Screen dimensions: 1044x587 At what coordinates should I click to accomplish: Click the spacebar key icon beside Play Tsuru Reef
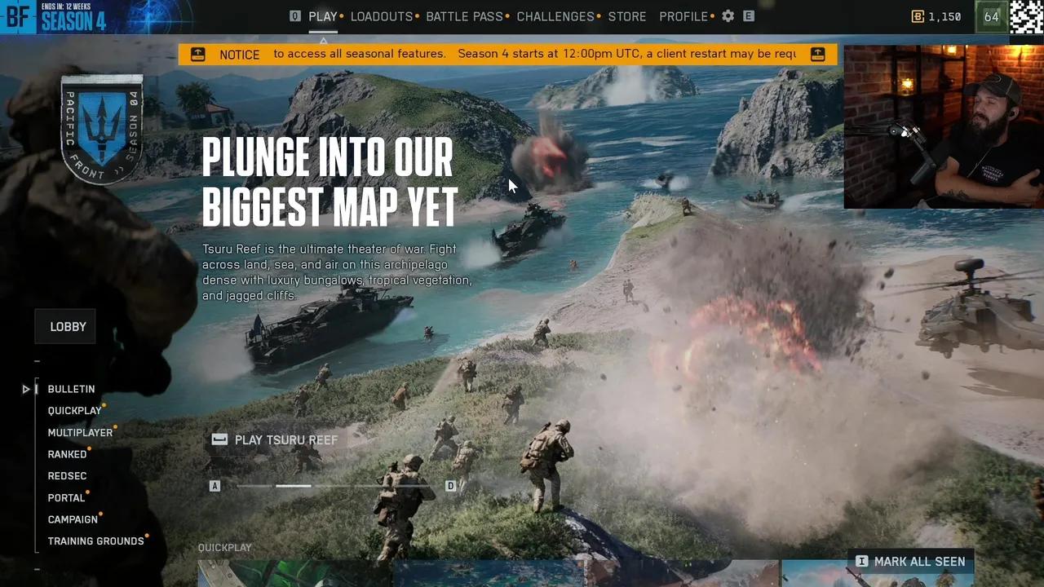[219, 439]
